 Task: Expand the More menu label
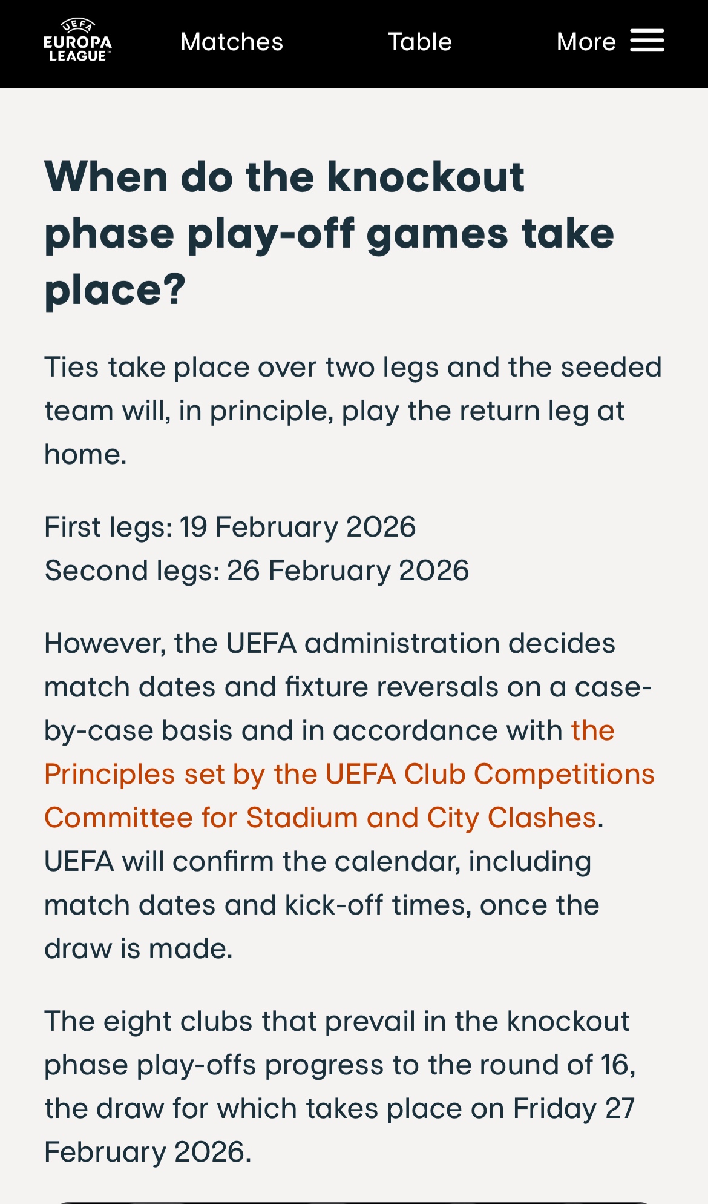point(586,42)
